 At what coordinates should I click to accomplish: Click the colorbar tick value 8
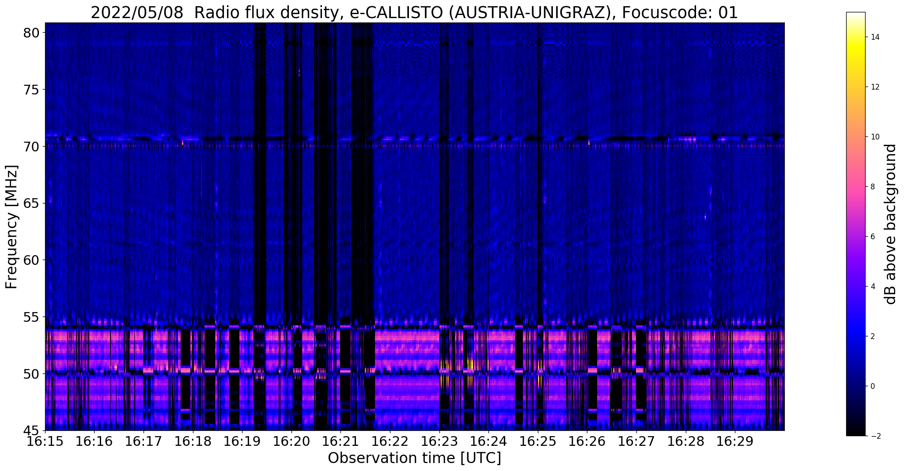872,187
